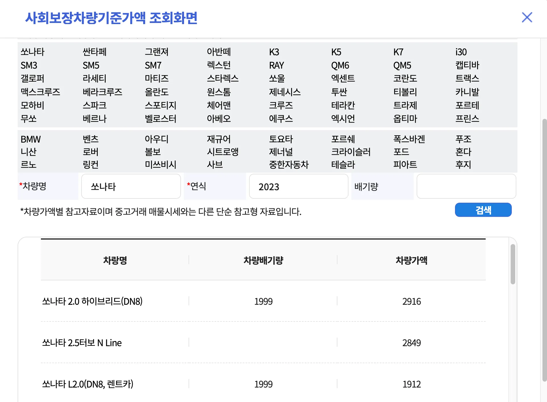Choose 제네시스 model
Screen dimensions: 547x402
(x=285, y=92)
